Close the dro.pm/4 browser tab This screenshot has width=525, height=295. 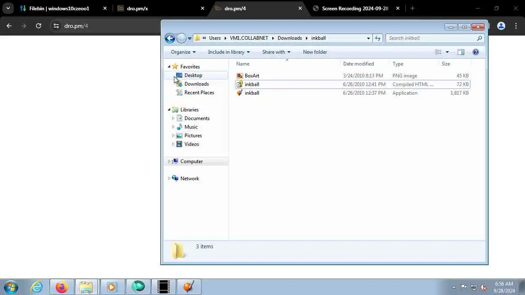click(x=300, y=8)
